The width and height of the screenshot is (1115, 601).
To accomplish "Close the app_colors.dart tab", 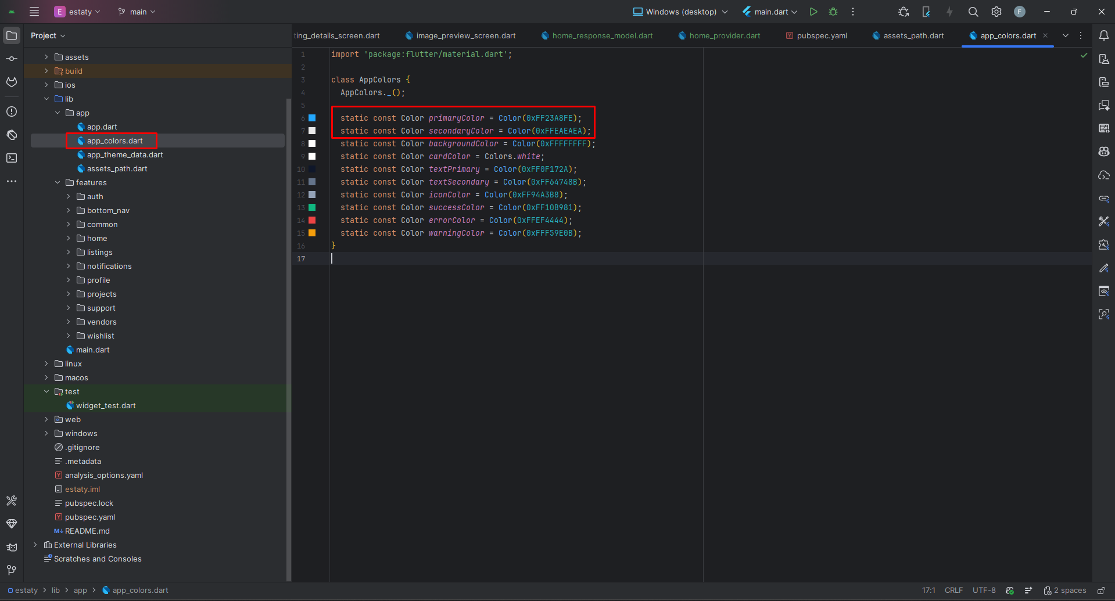I will pos(1045,35).
